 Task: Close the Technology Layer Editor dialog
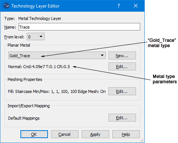click(x=136, y=6)
